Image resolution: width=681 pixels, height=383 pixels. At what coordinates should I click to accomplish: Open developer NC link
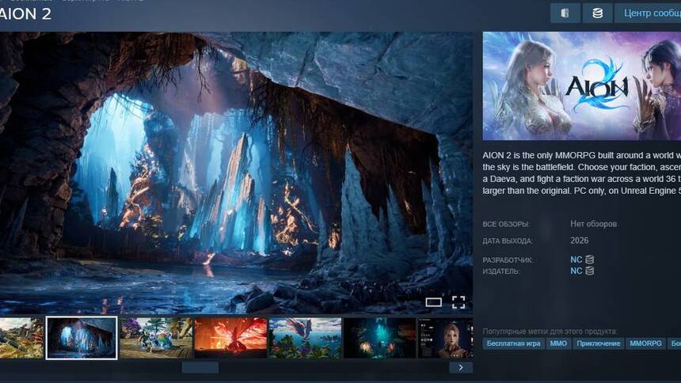tap(576, 260)
